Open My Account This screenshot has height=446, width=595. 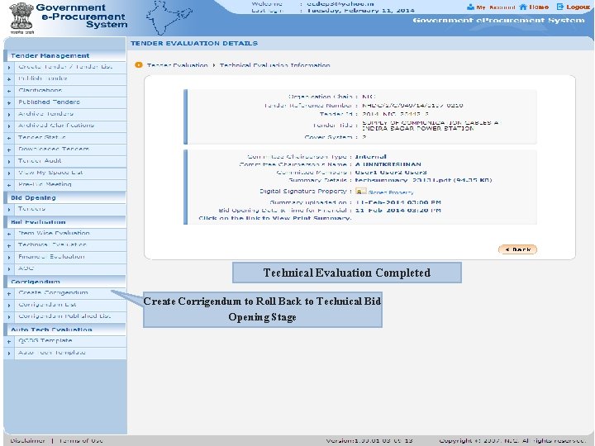496,7
